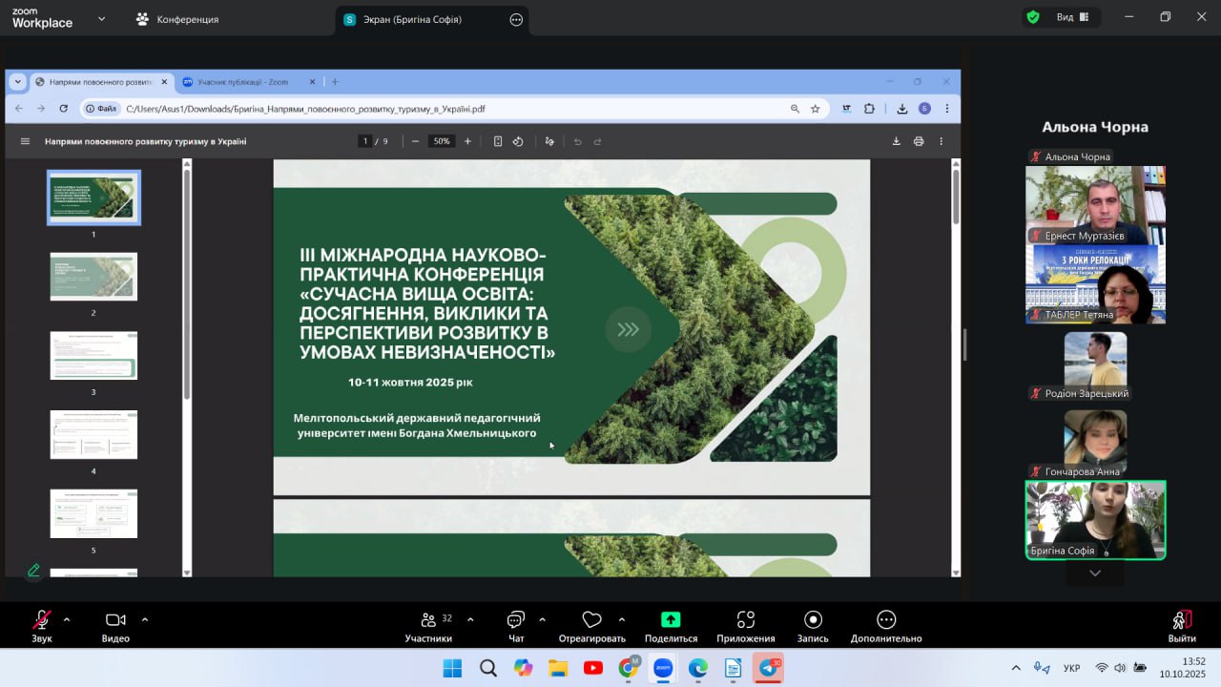
Task: Toggle the video camera on
Action: coord(115,620)
